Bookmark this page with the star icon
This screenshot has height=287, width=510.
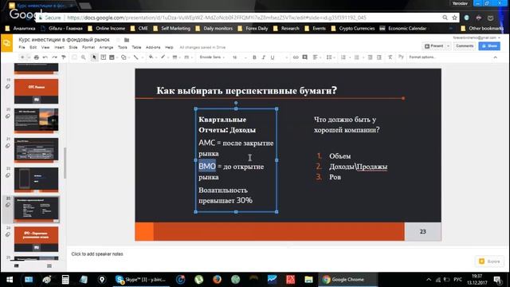[454, 18]
